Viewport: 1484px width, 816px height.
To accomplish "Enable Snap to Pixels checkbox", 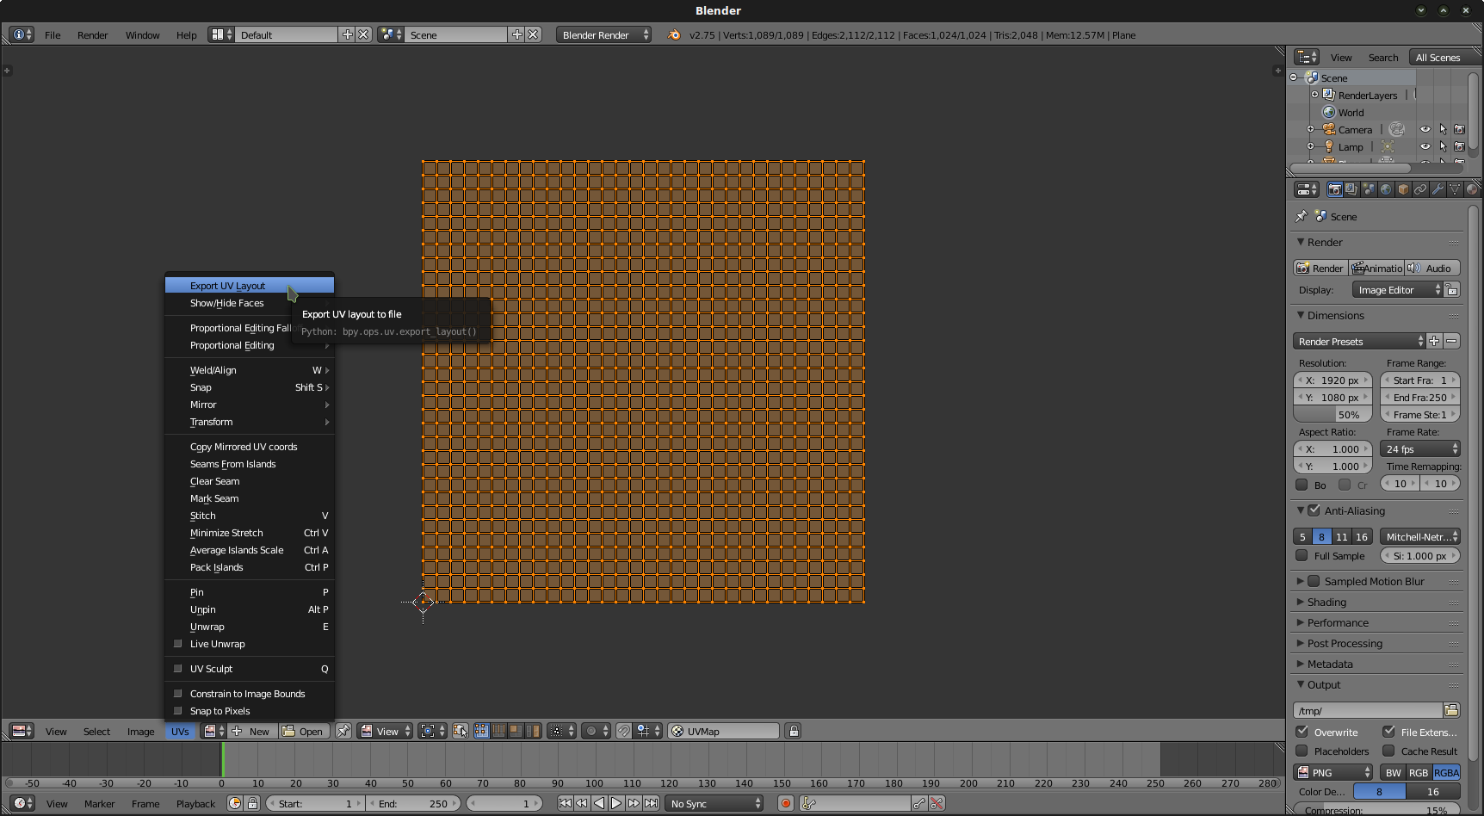I will 178,711.
